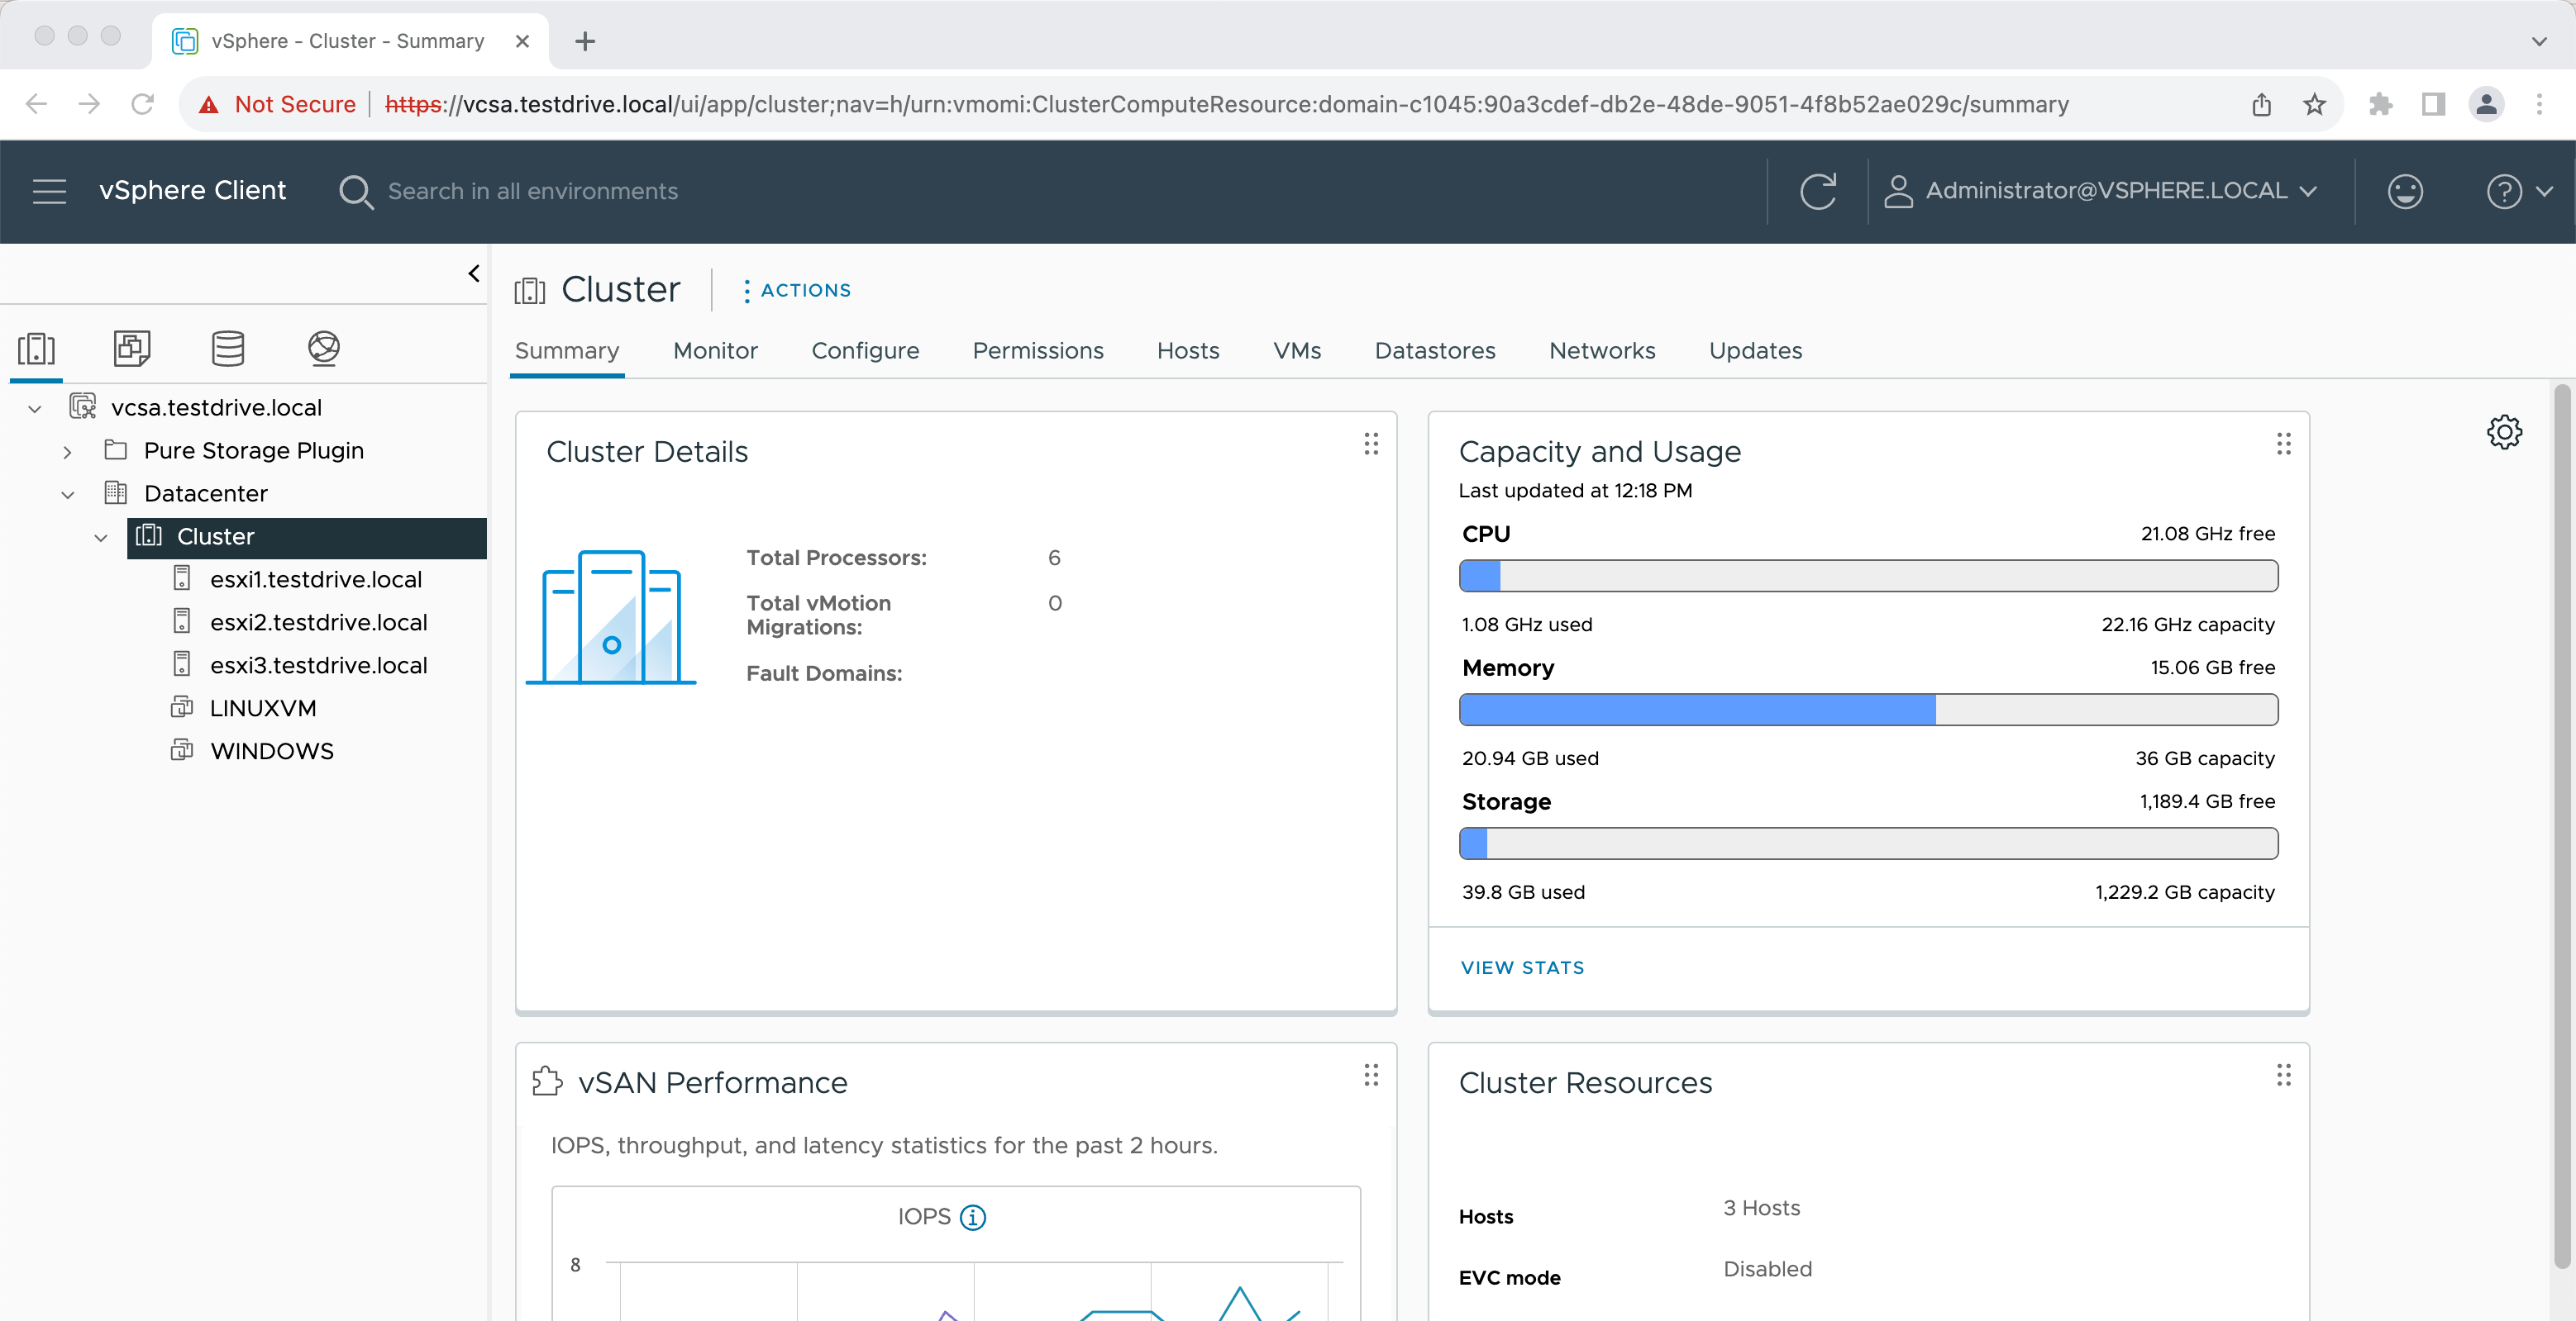Switch to the Monitor tab

715,351
